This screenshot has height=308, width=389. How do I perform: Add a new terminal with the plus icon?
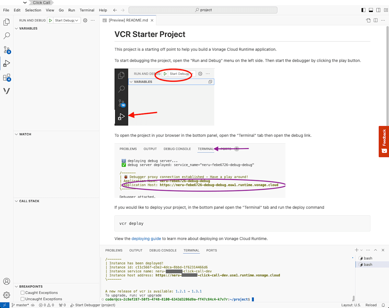357,250
